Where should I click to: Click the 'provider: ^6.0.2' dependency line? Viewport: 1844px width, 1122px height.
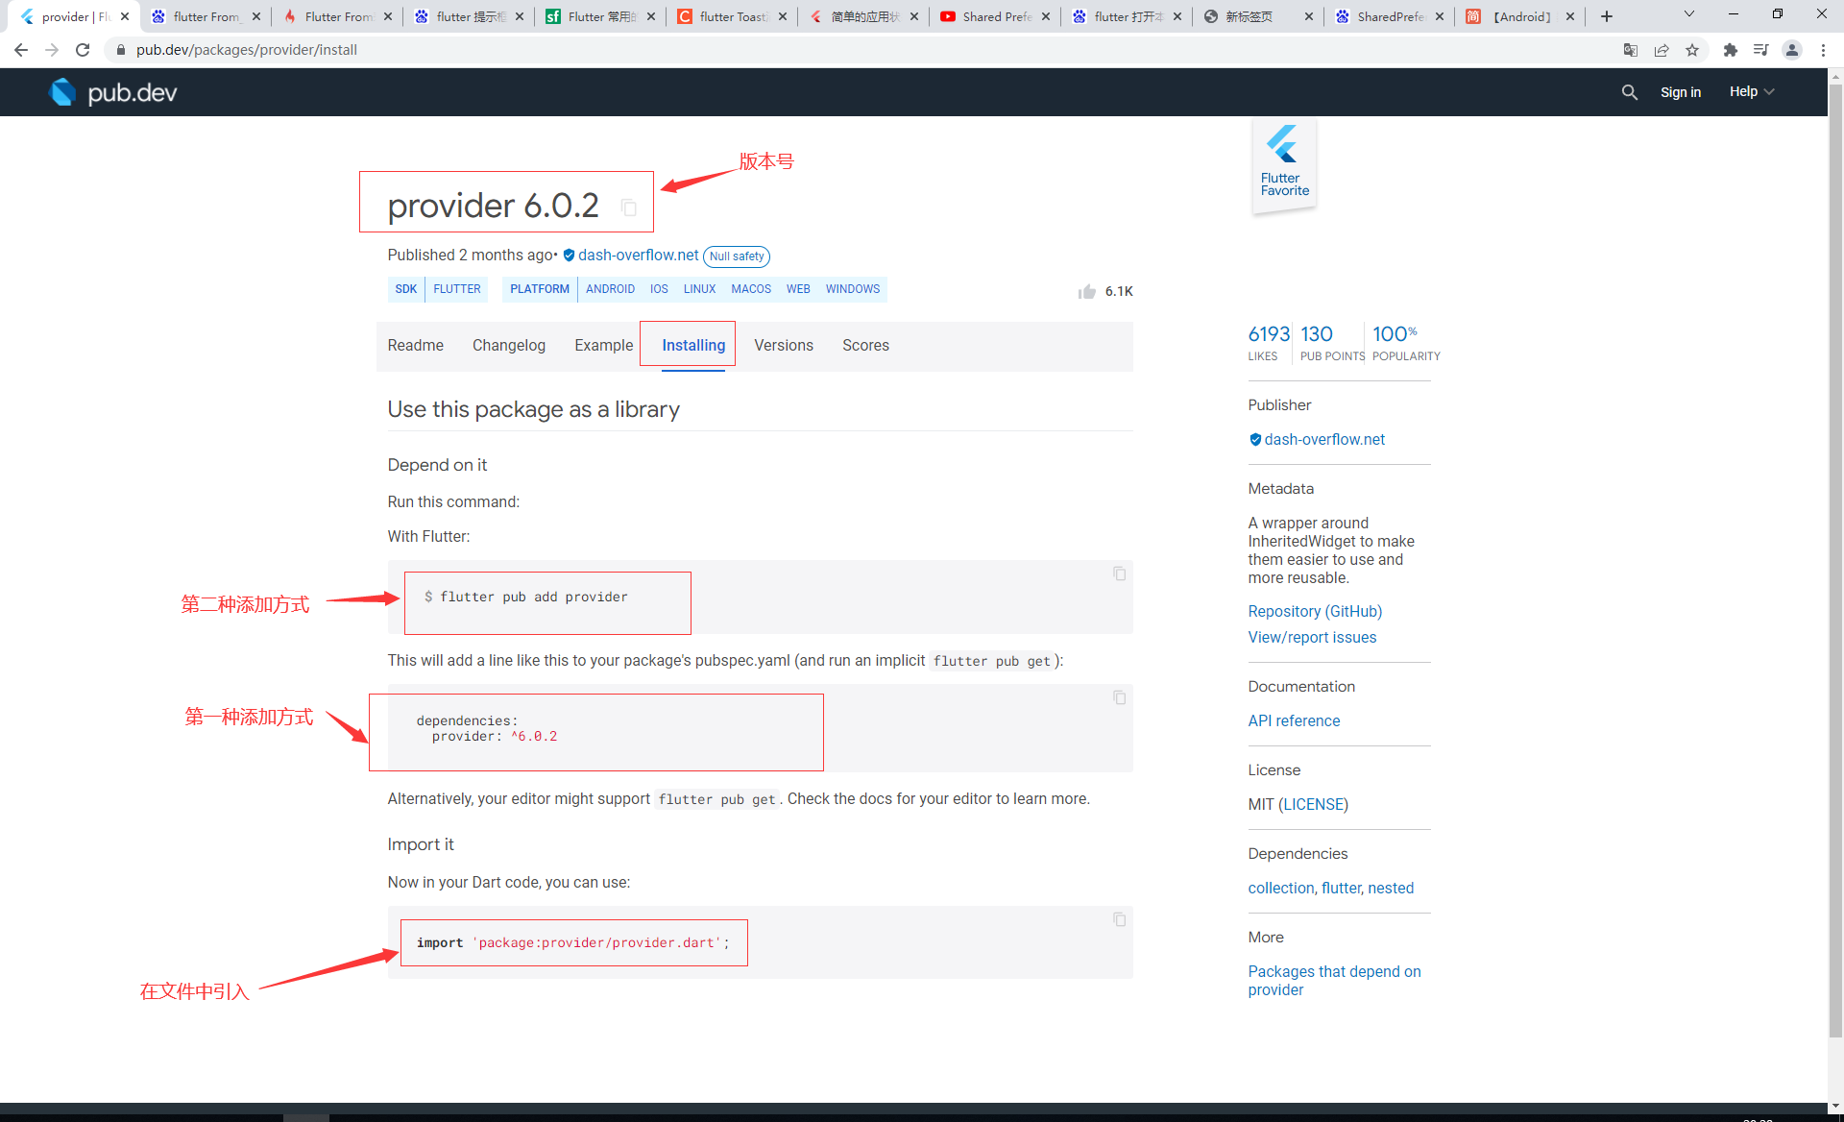[495, 737]
